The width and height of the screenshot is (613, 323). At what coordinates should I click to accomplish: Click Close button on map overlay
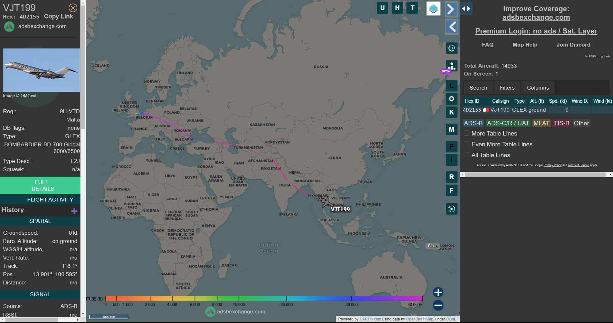point(433,246)
